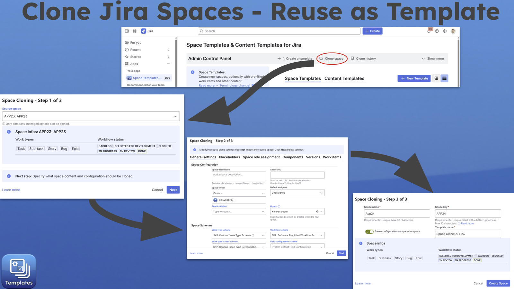Open the Learn more link in Step 1
514x289 pixels.
click(11, 189)
